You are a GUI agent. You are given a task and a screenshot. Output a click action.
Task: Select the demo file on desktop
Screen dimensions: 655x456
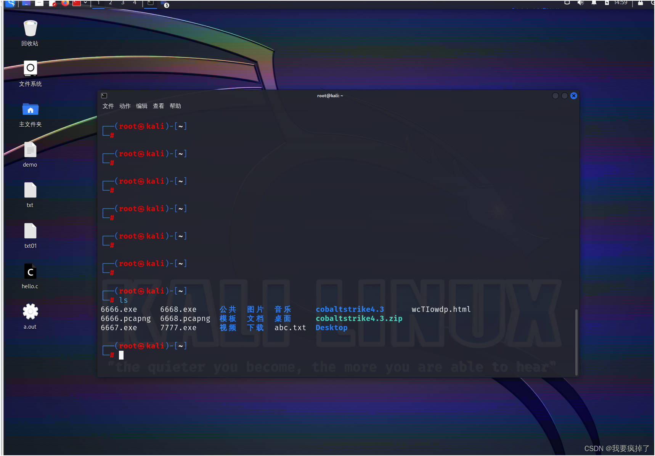click(30, 155)
